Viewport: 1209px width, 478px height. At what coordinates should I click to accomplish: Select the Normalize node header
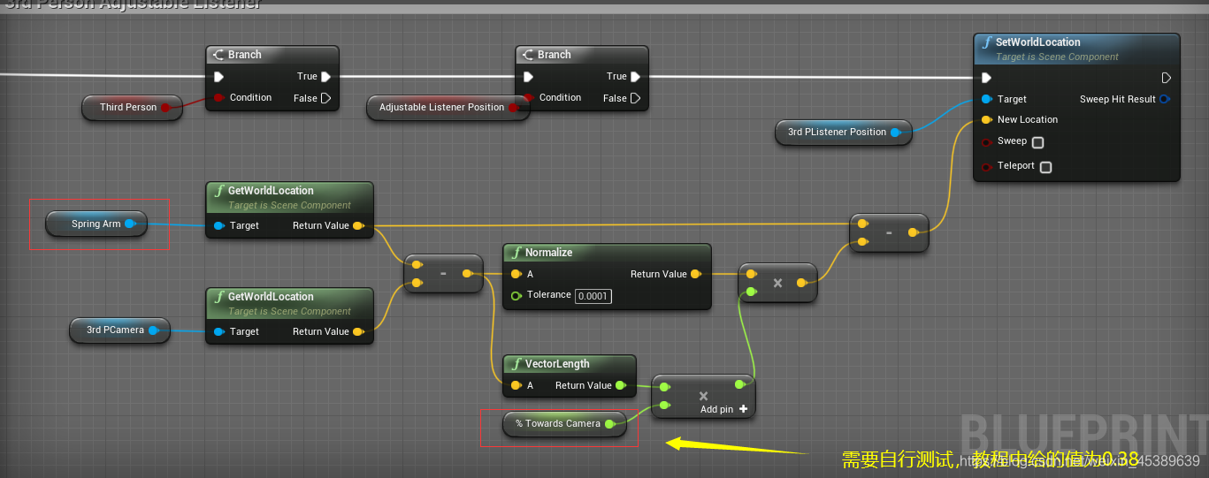pyautogui.click(x=607, y=253)
